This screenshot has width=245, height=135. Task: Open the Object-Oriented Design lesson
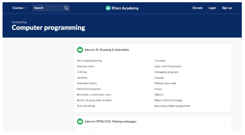(x=168, y=100)
